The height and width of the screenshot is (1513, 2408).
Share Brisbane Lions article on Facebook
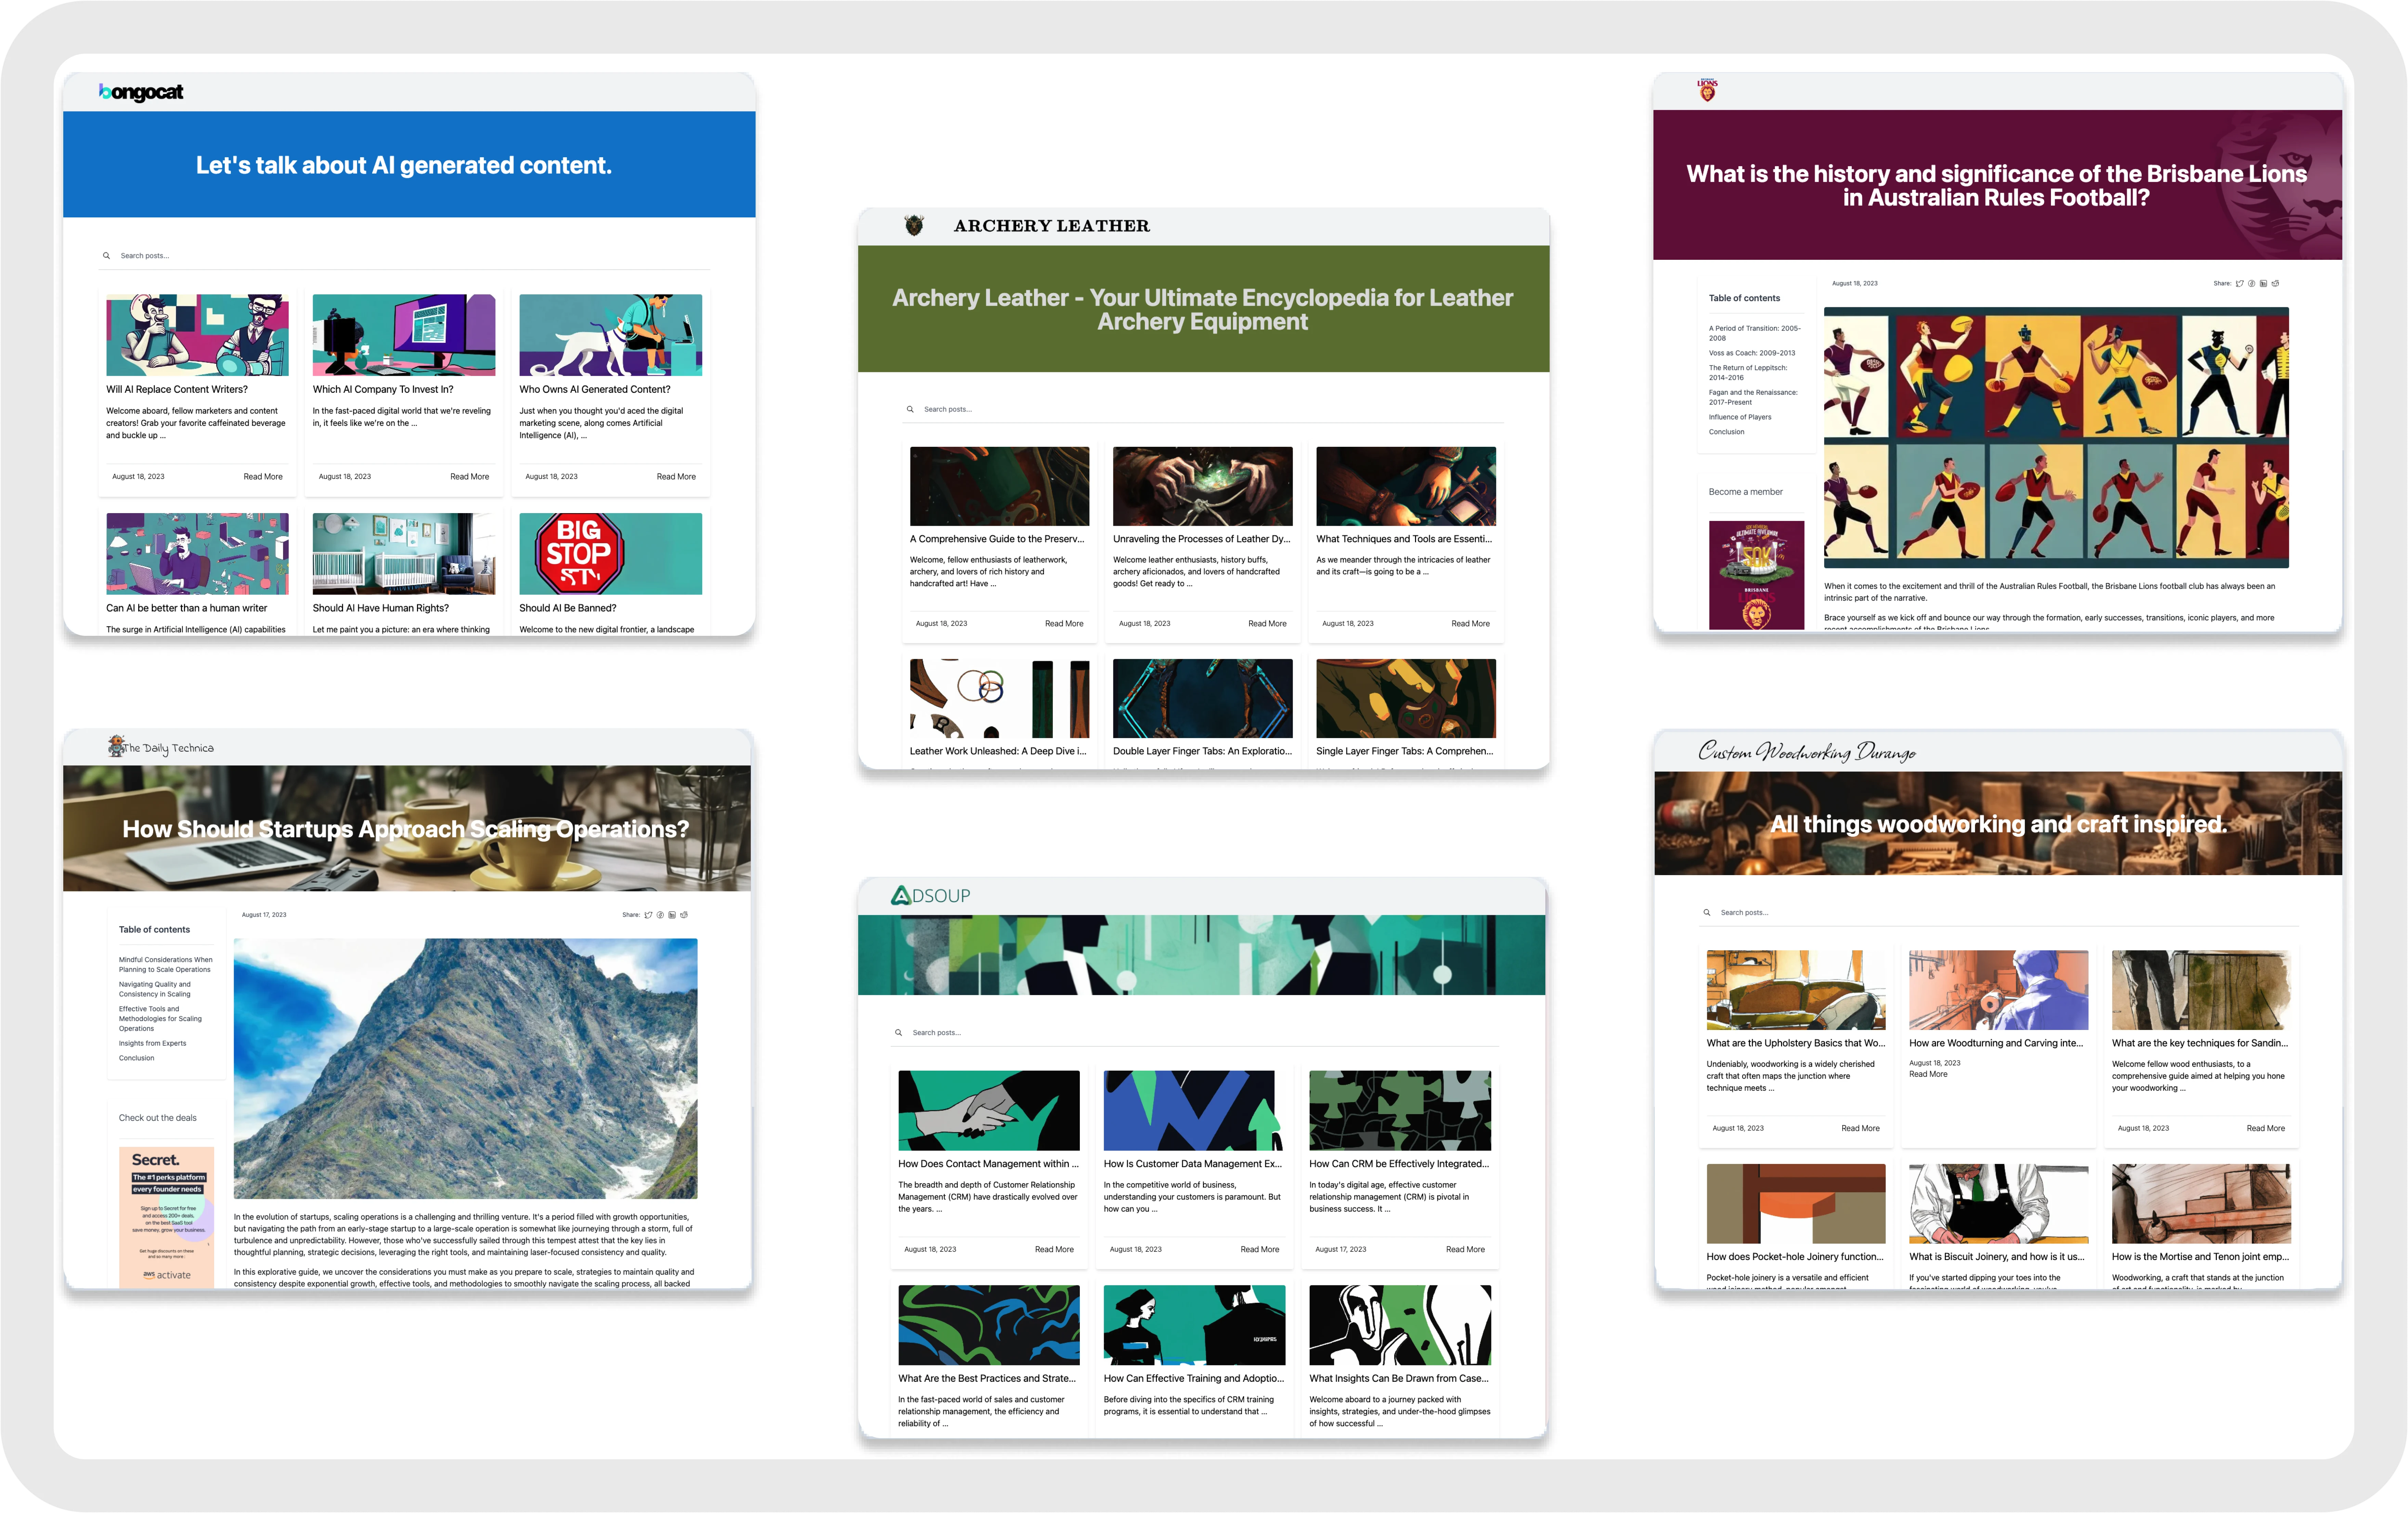click(x=2252, y=284)
